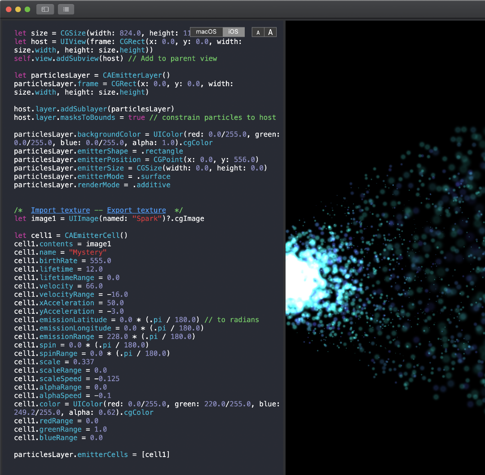Viewport: 485px width, 475px height.
Task: Switch code output to iOS
Action: [234, 32]
